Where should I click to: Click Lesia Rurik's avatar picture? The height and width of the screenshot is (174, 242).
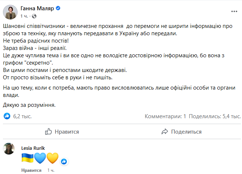click(x=9, y=149)
